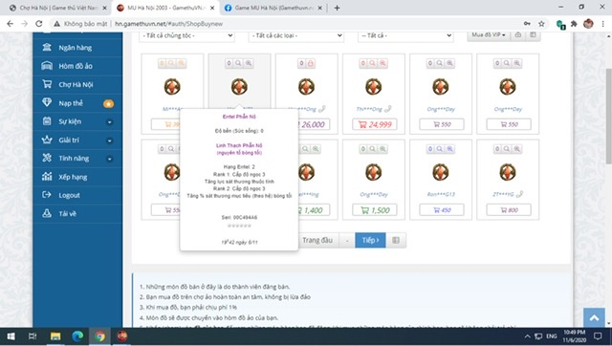The width and height of the screenshot is (612, 346).
Task: Go to Chợ Hà Nội market
Action: [x=77, y=84]
